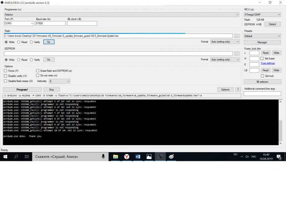Click the E fuse input field
Screen dimensions: 286x213
[x=254, y=65]
